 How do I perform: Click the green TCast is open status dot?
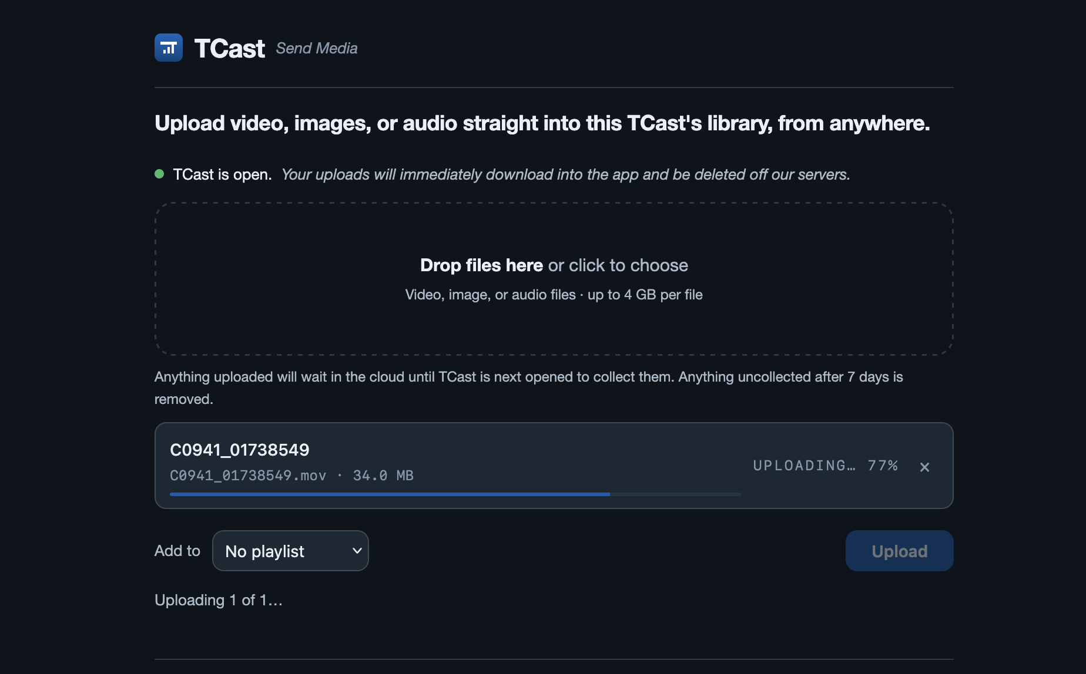pos(159,174)
